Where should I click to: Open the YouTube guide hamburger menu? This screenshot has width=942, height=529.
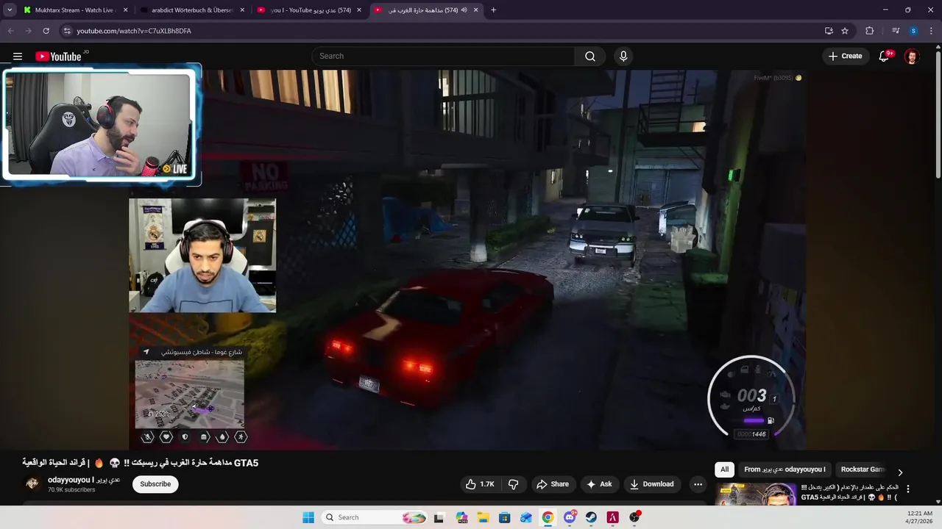pos(18,57)
